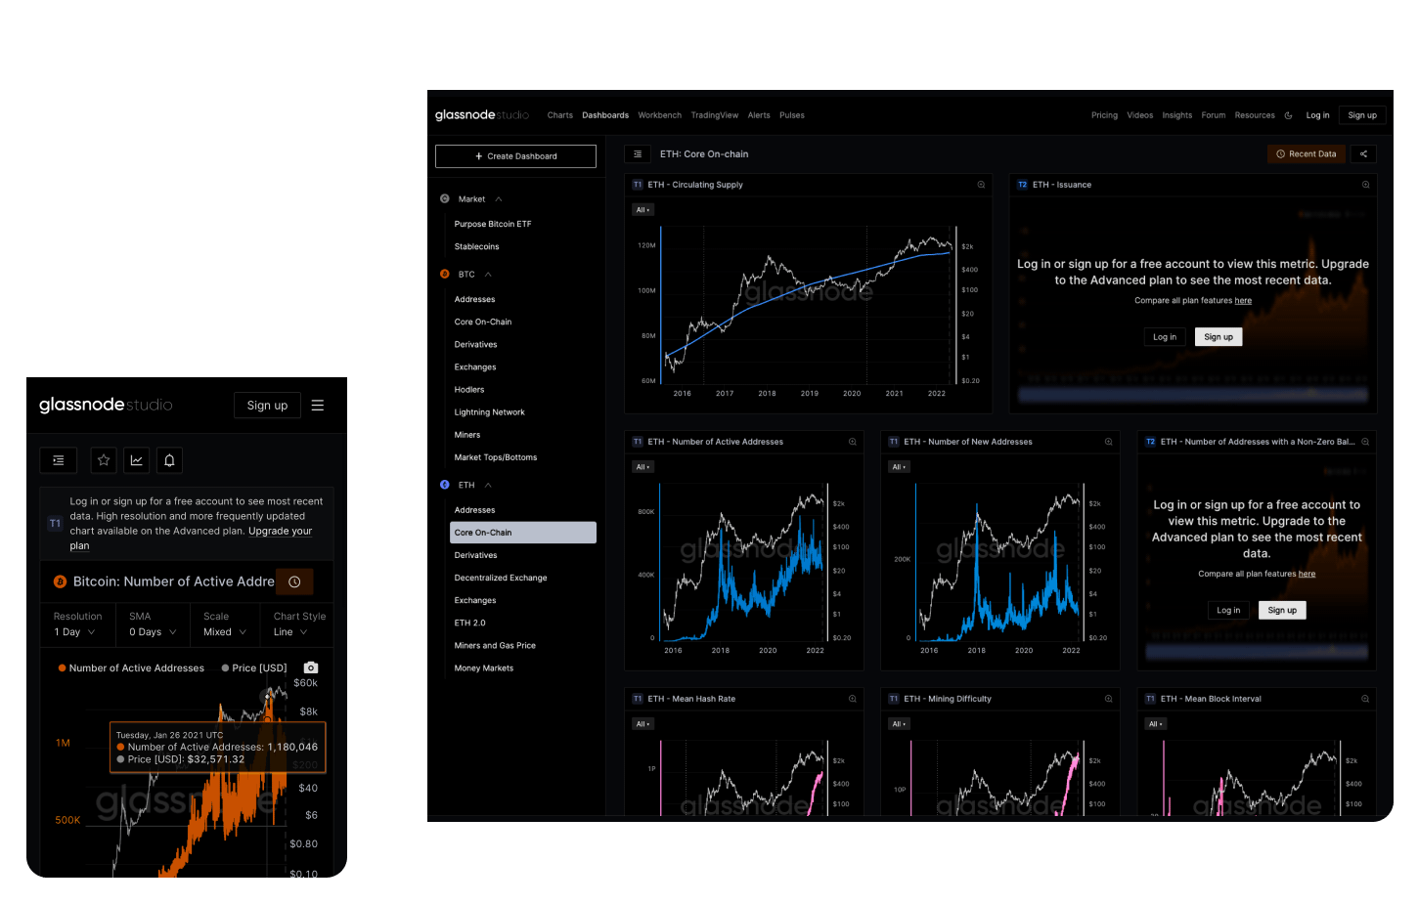Open the Videos link in header
Image resolution: width=1418 pixels, height=904 pixels.
(1140, 115)
